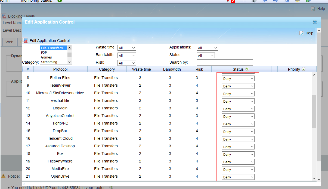Click table scrollbar up arrow

point(314,75)
